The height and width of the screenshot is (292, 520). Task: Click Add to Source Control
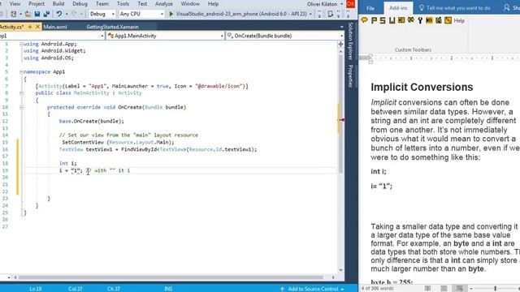tap(312, 289)
